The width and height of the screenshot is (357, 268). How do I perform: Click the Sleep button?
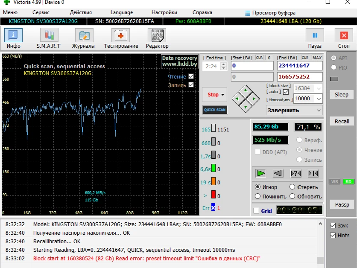pyautogui.click(x=342, y=95)
